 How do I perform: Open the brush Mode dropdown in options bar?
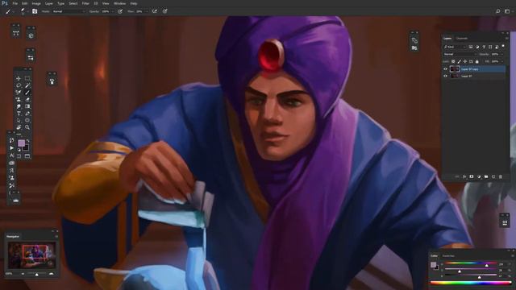(69, 11)
